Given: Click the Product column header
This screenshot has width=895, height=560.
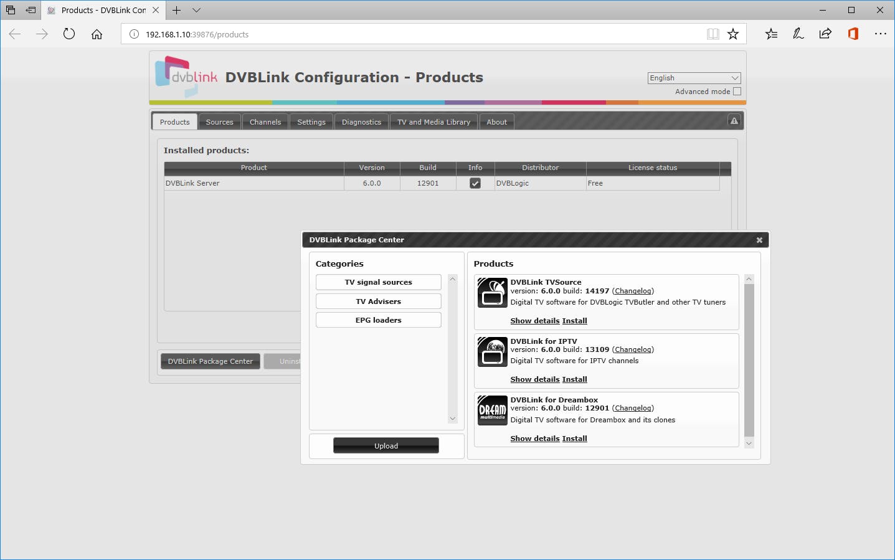Looking at the screenshot, I should point(254,168).
